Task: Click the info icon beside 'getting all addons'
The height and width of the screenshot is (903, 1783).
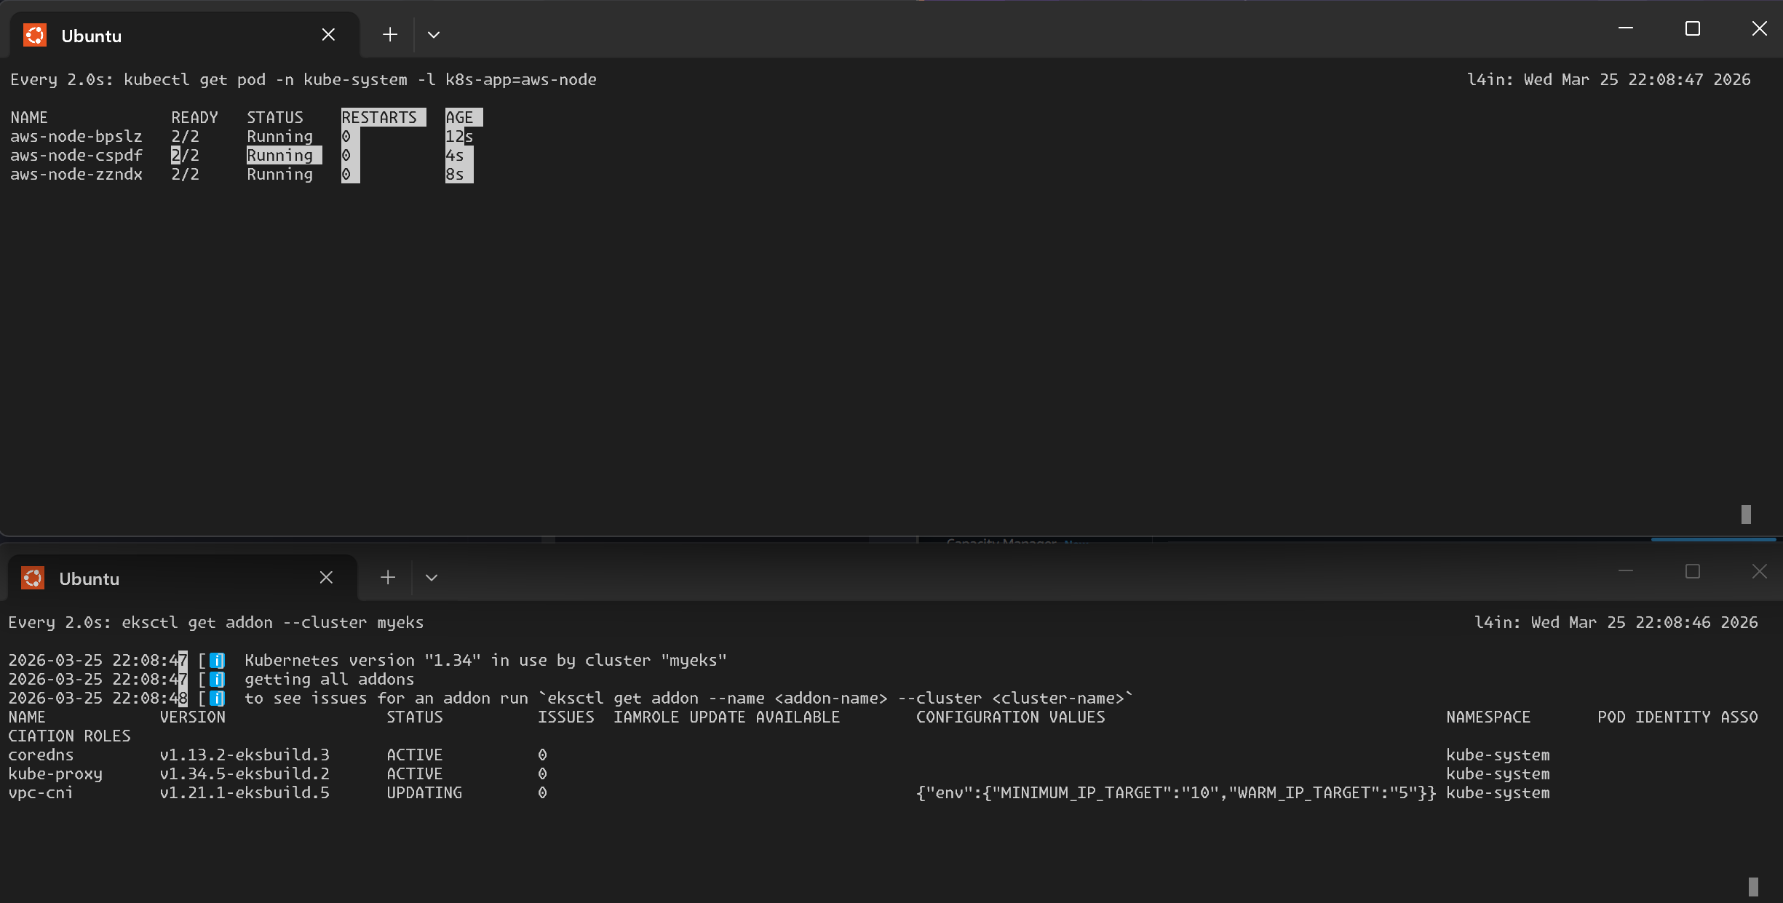Action: pyautogui.click(x=215, y=679)
